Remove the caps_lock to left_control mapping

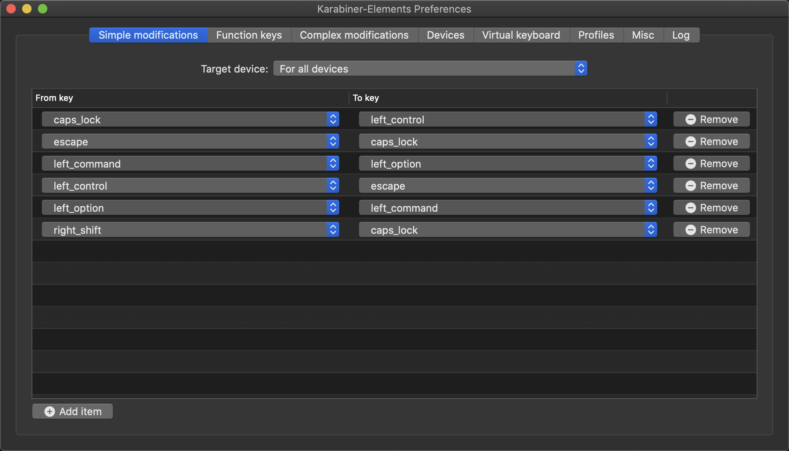coord(711,119)
